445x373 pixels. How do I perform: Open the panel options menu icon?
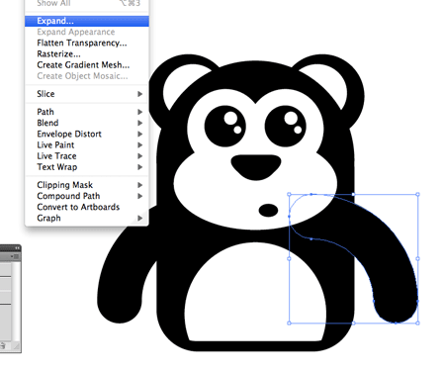[15, 256]
